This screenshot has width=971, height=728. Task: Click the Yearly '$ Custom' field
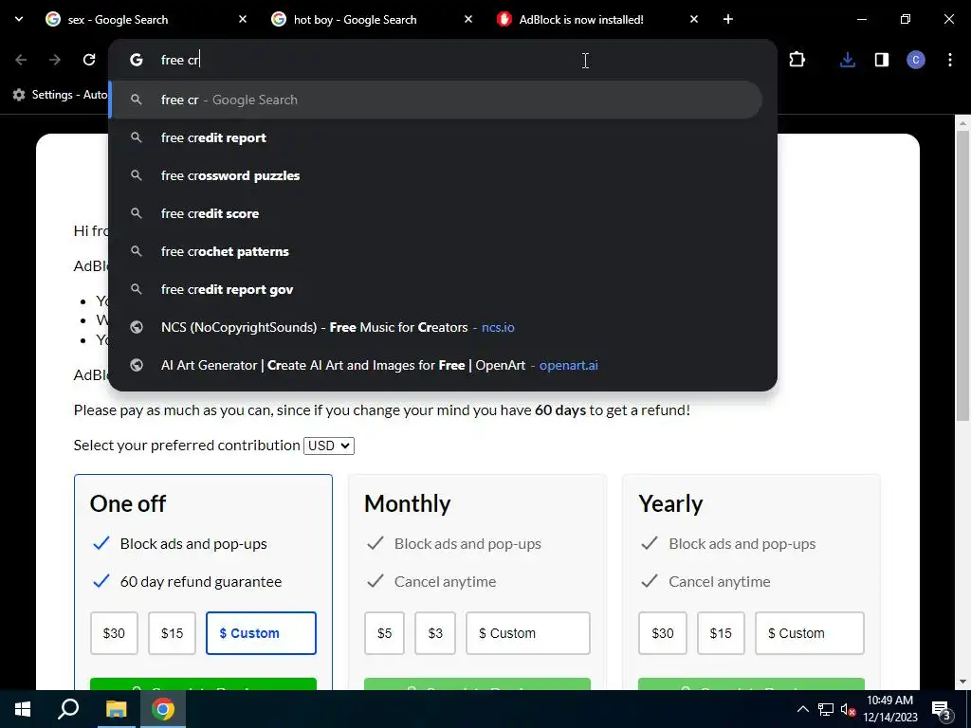point(810,633)
